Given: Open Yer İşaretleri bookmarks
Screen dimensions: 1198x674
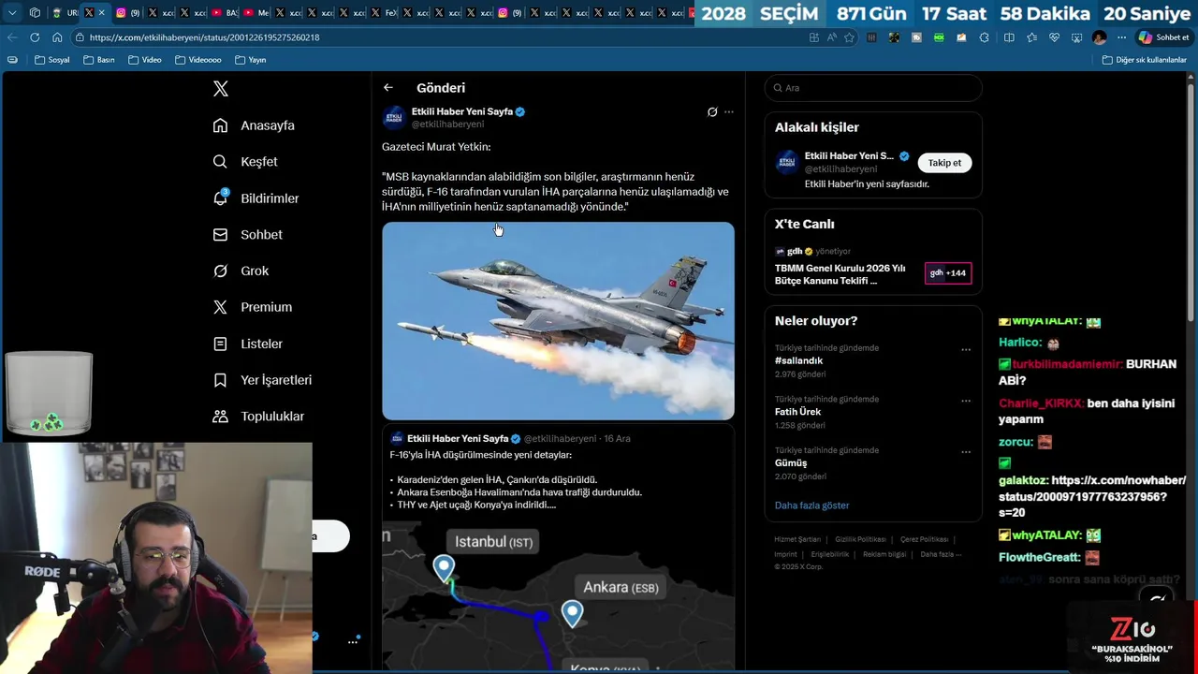Looking at the screenshot, I should (262, 380).
